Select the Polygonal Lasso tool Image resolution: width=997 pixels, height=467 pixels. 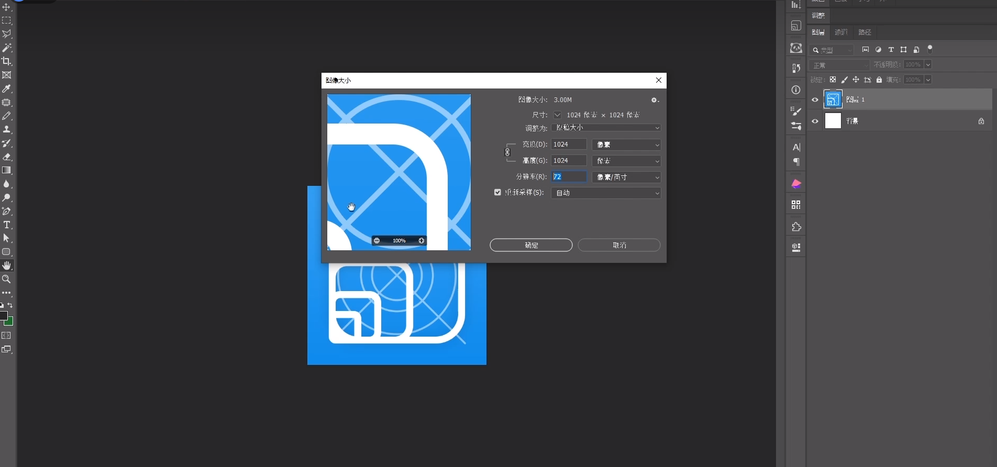click(x=7, y=34)
